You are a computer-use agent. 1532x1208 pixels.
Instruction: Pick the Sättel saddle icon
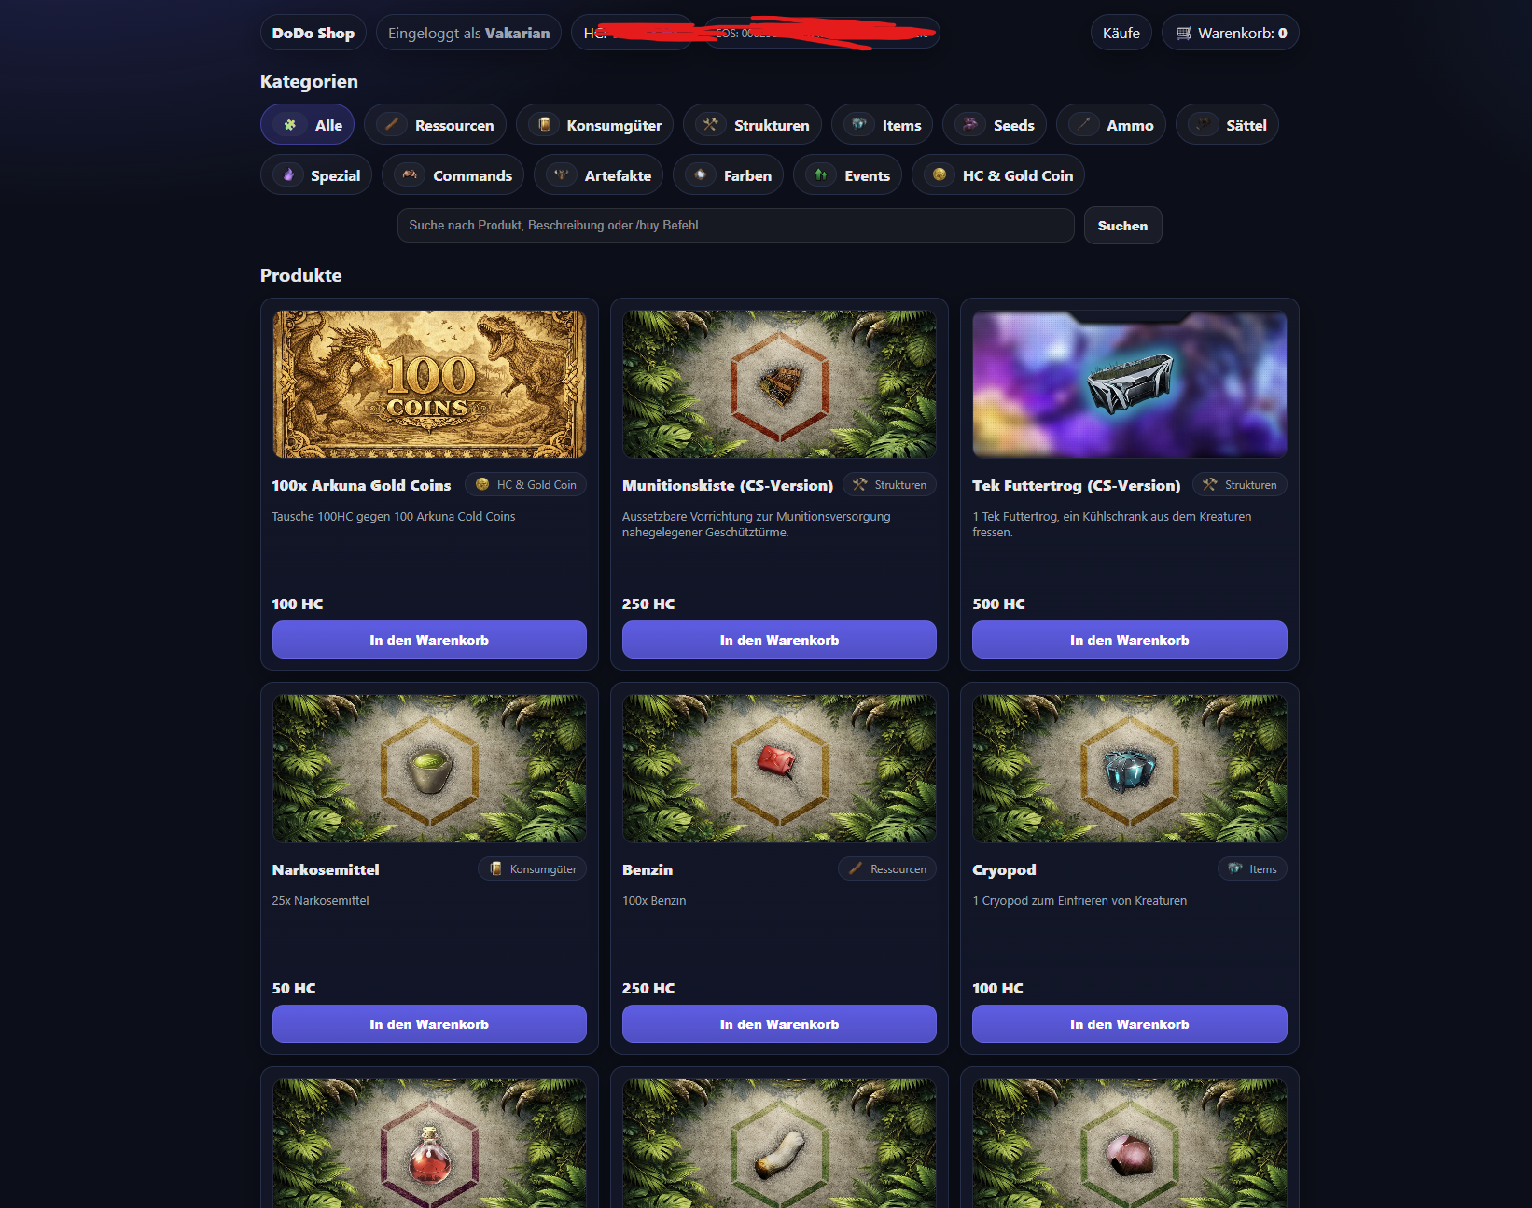coord(1204,124)
